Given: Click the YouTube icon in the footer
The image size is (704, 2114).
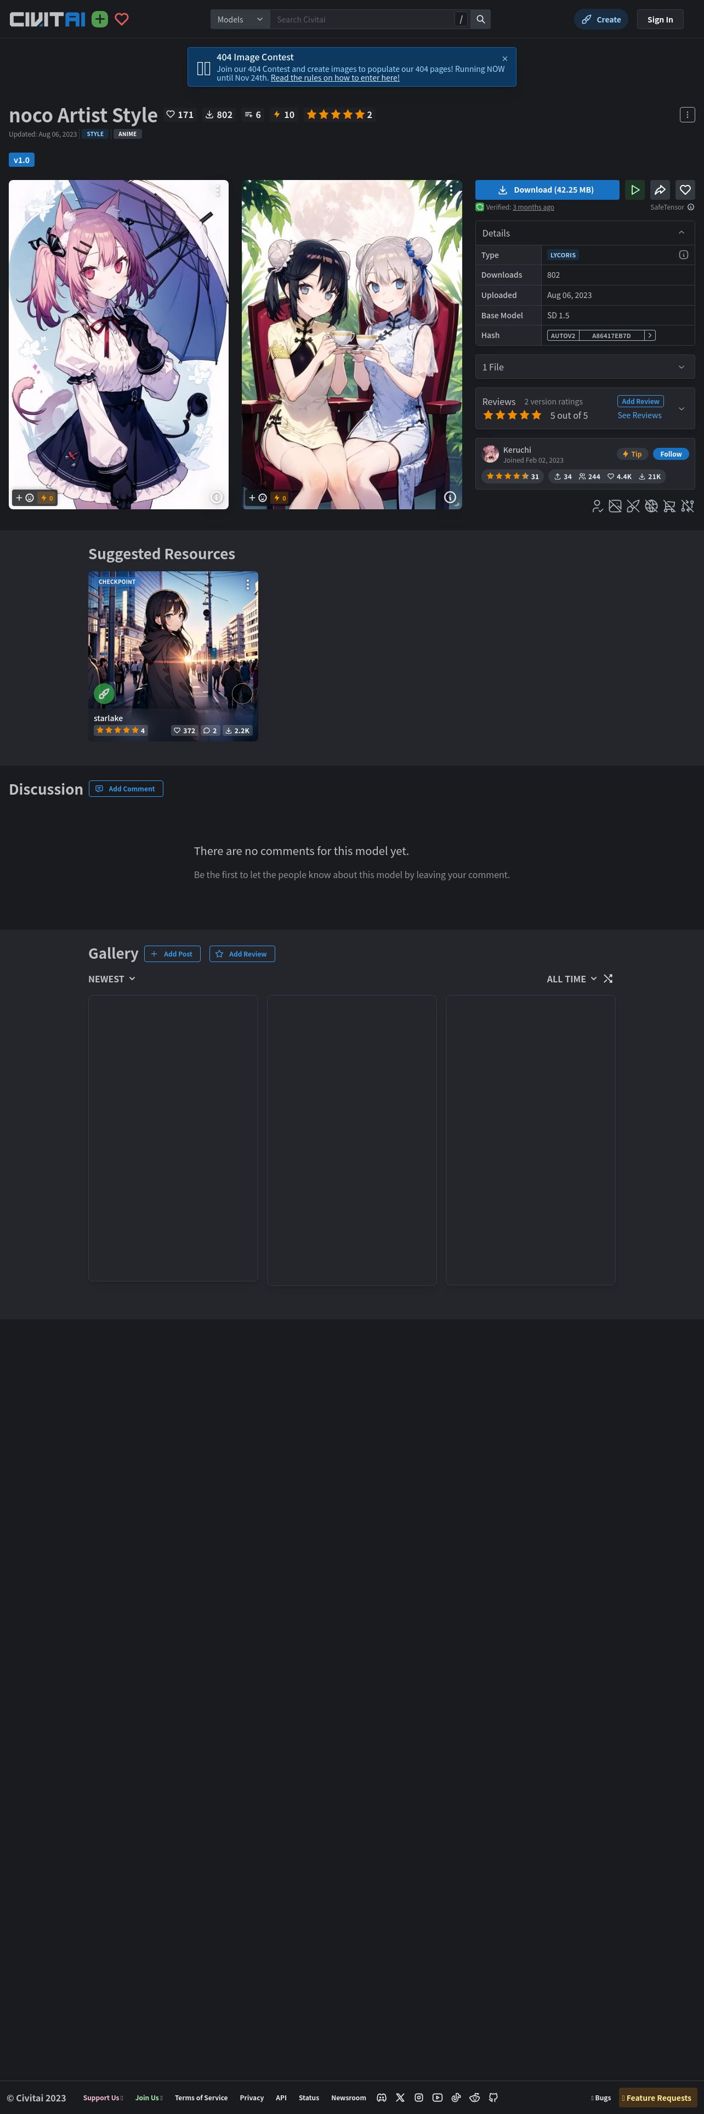Looking at the screenshot, I should (438, 2097).
